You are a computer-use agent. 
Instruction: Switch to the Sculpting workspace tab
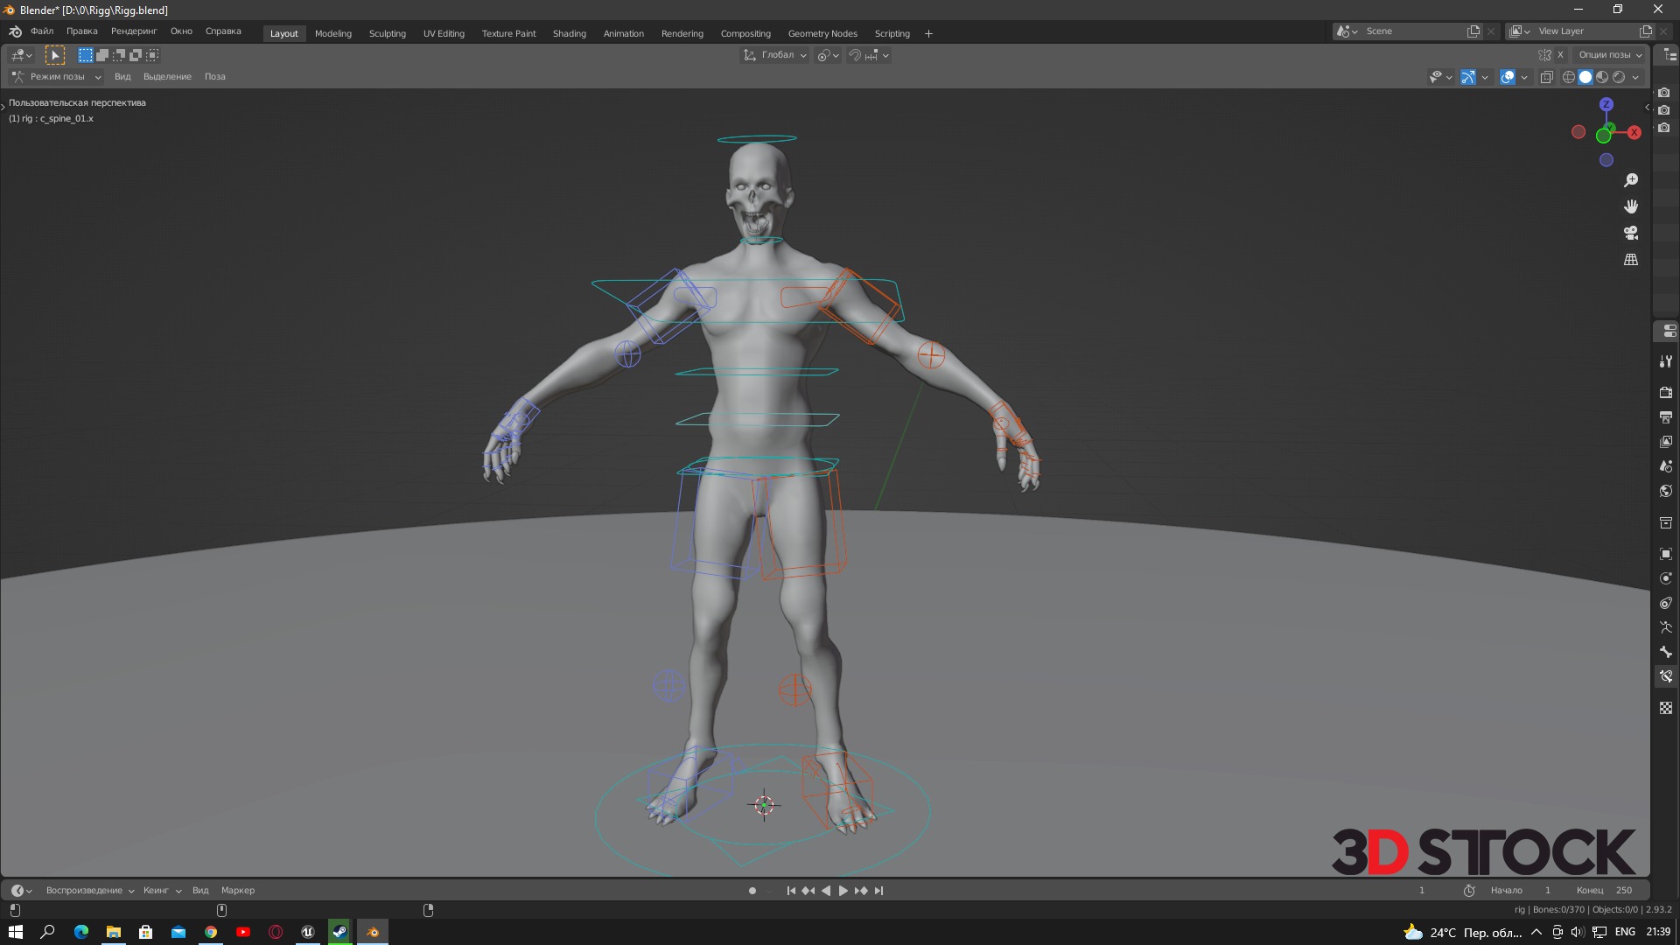387,33
